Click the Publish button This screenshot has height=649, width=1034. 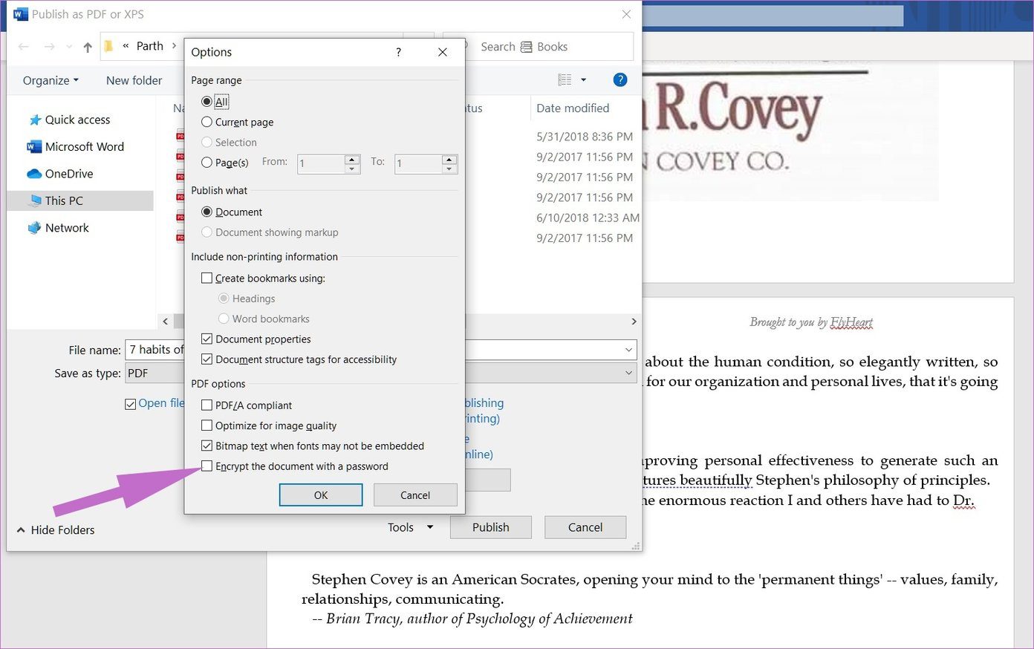[491, 527]
